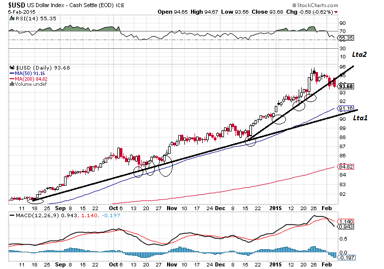Click the MACD(12,26,9) 0.943 legend text
Viewport: 384px width, 269px height.
click(x=46, y=215)
